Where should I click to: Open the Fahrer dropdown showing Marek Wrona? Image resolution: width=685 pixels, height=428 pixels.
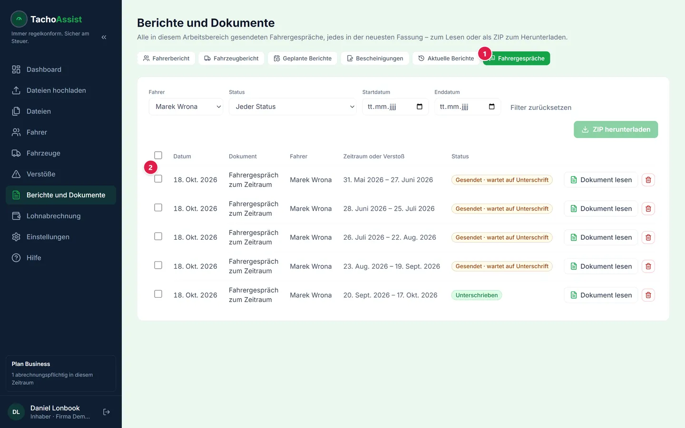click(x=186, y=107)
